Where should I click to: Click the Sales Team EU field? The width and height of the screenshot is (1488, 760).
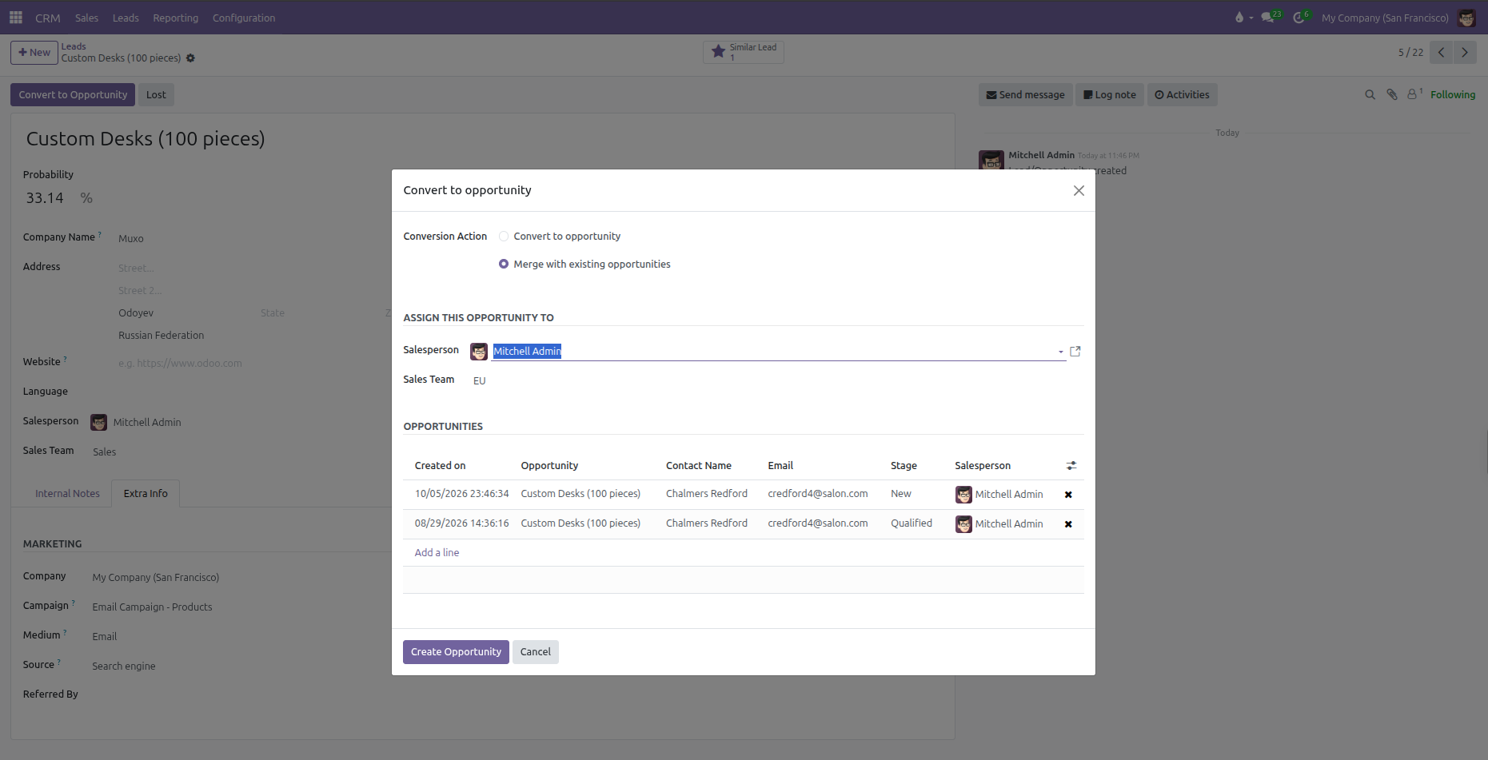480,381
